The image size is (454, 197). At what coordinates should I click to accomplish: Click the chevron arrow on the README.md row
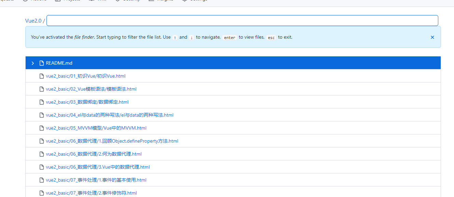33,63
